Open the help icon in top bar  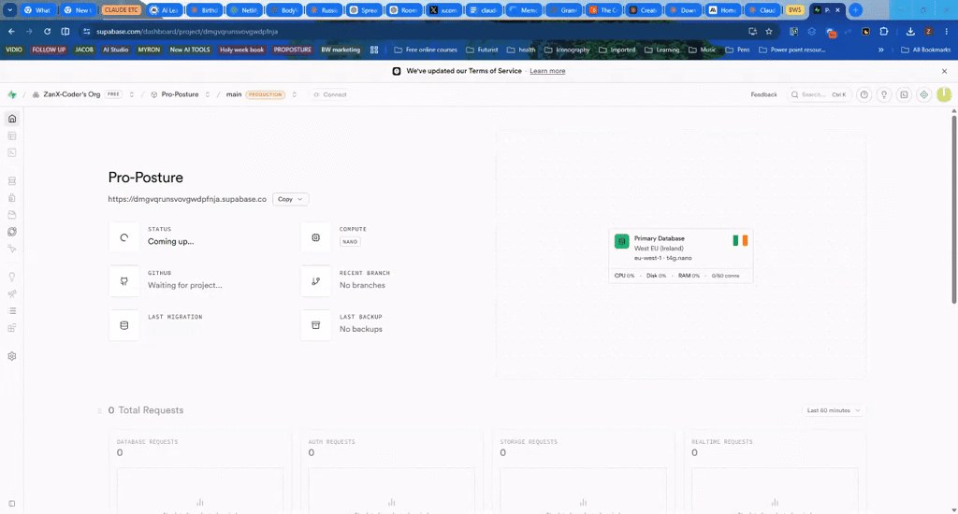[x=864, y=94]
